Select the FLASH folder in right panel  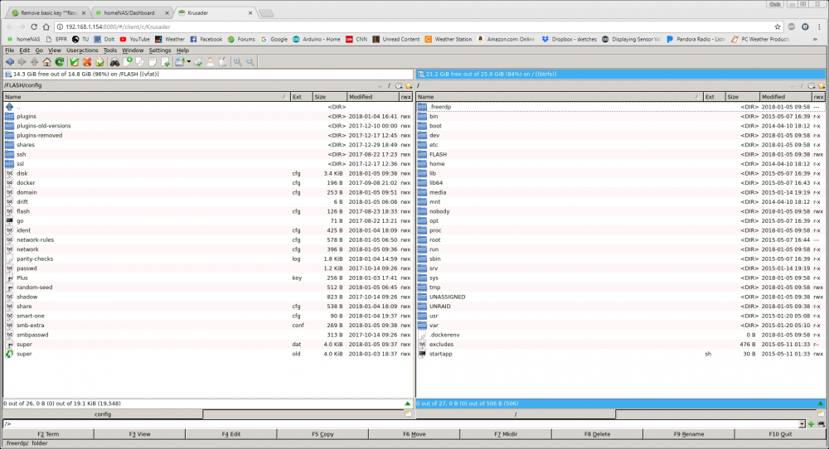click(x=621, y=154)
